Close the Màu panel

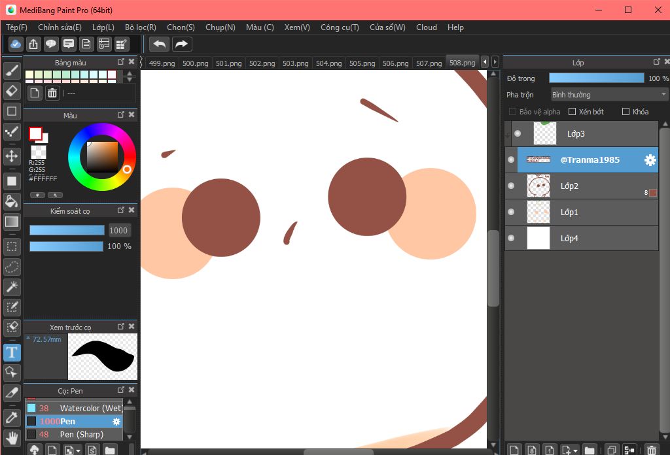[x=132, y=114]
